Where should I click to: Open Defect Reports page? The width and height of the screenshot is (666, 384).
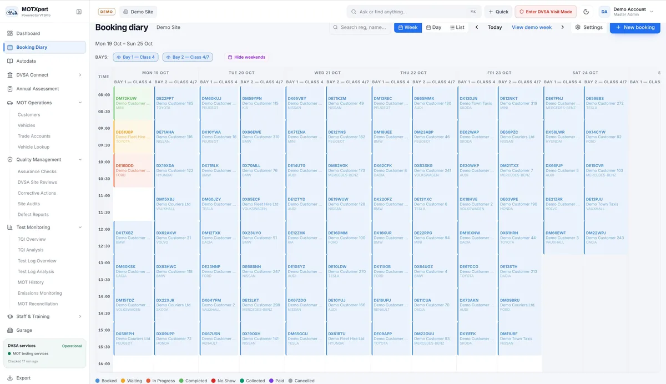coord(33,214)
